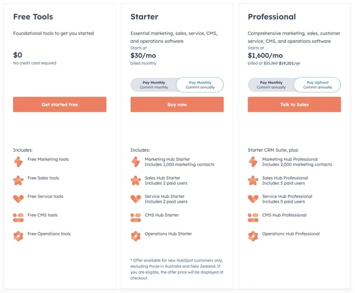Click the Talk to Sales button
The height and width of the screenshot is (293, 355).
[x=294, y=105]
